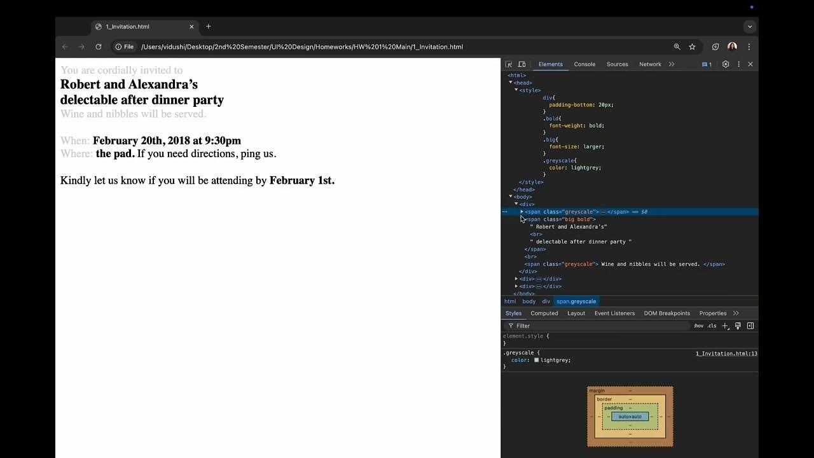Image resolution: width=814 pixels, height=458 pixels.
Task: Toggle computed styles sidebar icon
Action: pyautogui.click(x=750, y=326)
